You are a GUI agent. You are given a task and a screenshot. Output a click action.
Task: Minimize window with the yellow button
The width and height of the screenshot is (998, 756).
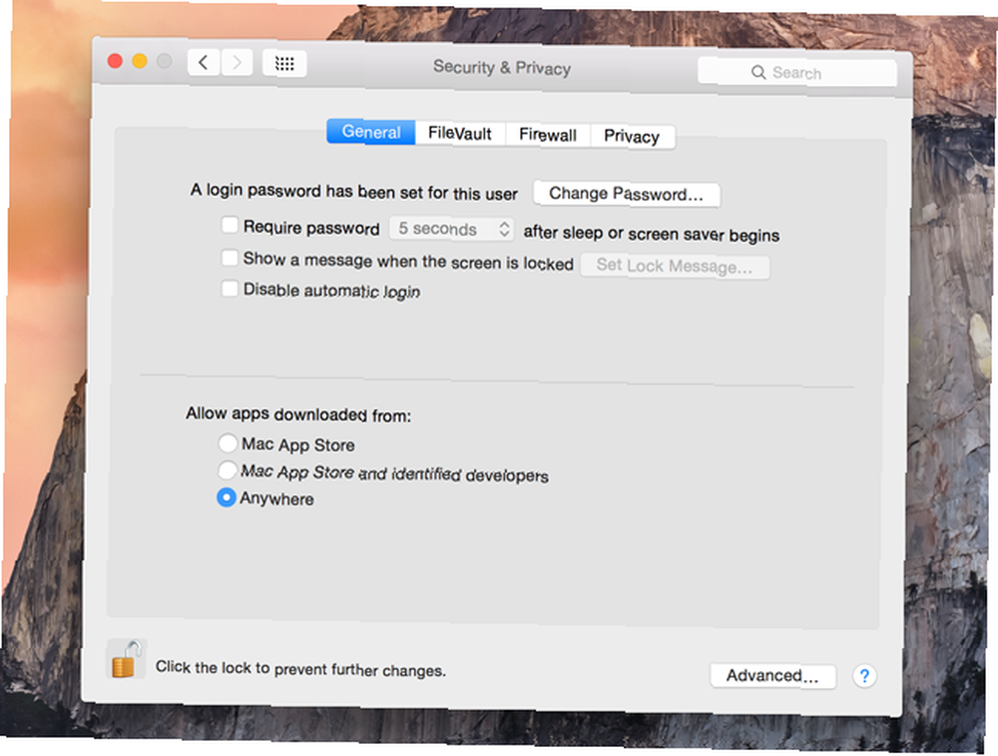tap(140, 61)
